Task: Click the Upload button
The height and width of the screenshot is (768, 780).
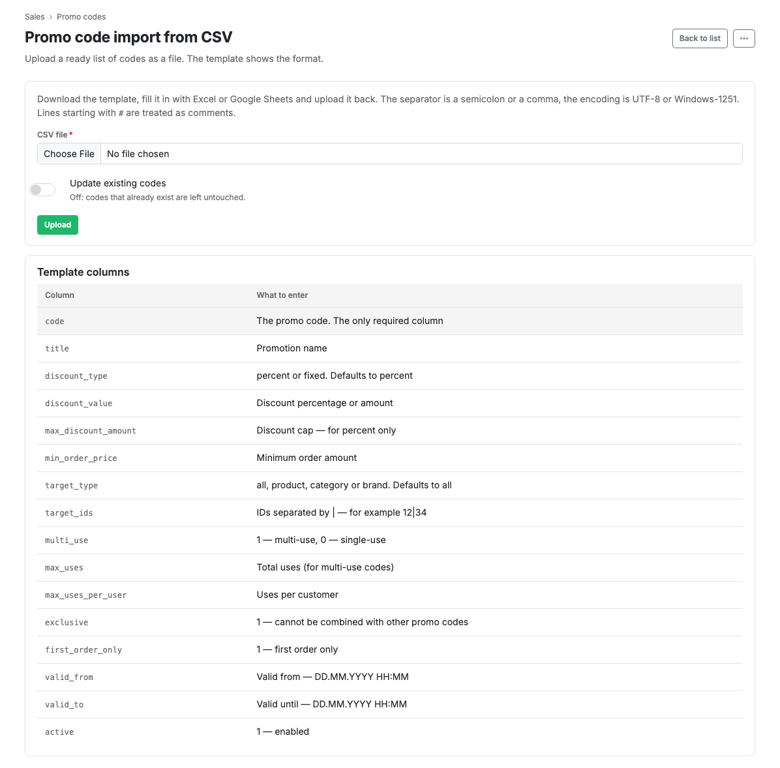Action: point(57,225)
